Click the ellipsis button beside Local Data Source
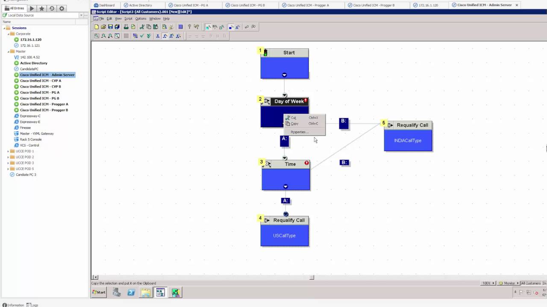This screenshot has width=547, height=307. [86, 15]
